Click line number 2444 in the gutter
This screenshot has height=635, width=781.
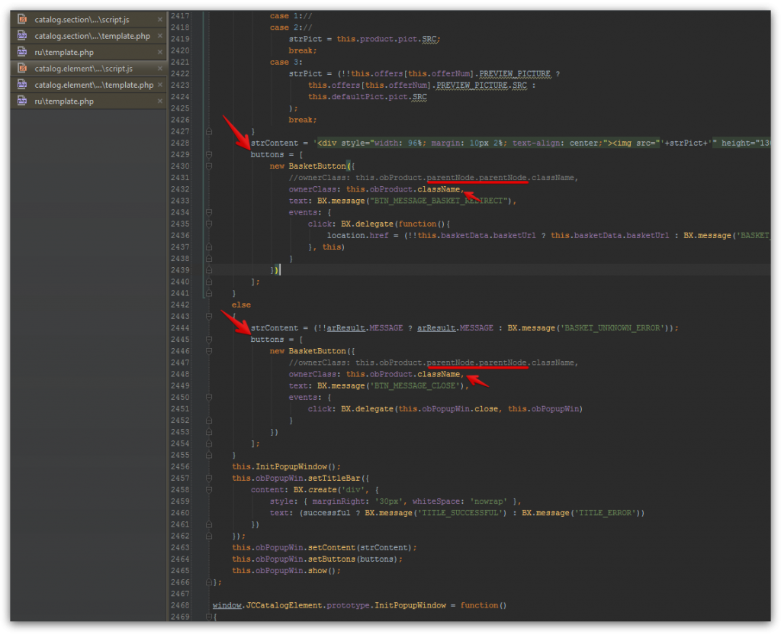[x=180, y=328]
